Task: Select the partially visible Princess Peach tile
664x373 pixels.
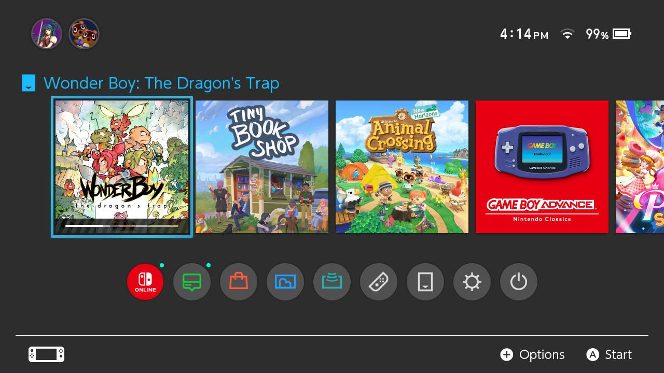Action: coord(640,167)
